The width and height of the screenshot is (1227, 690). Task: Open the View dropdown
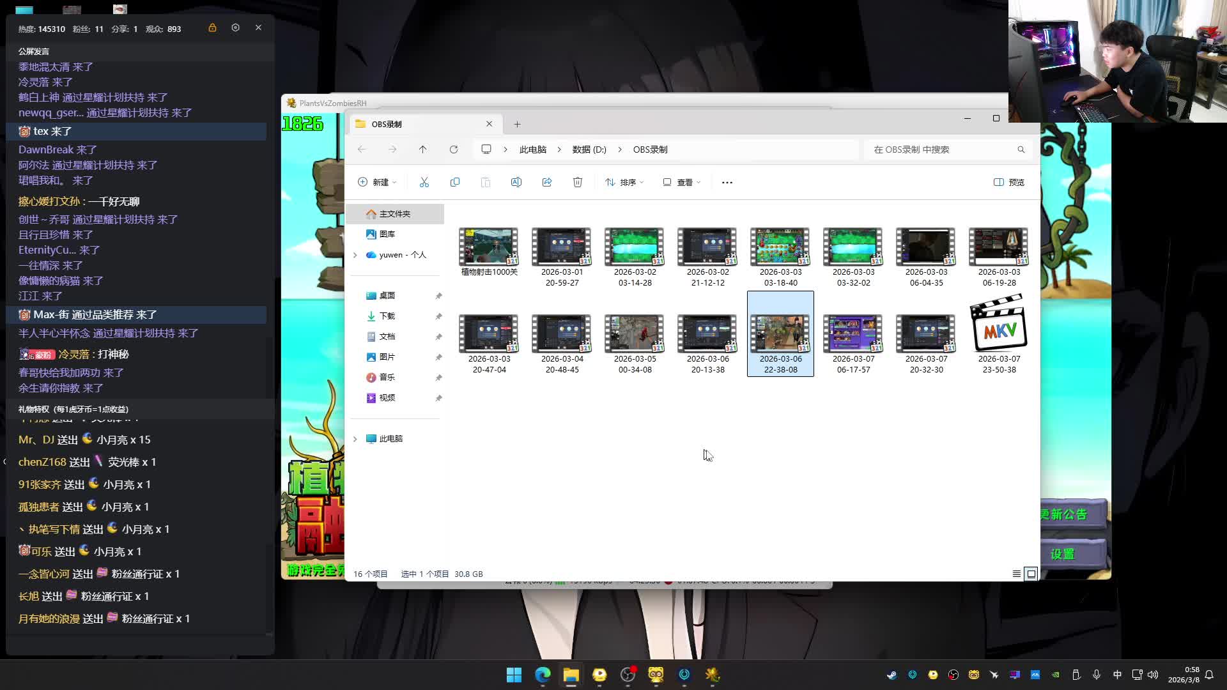[x=682, y=182]
